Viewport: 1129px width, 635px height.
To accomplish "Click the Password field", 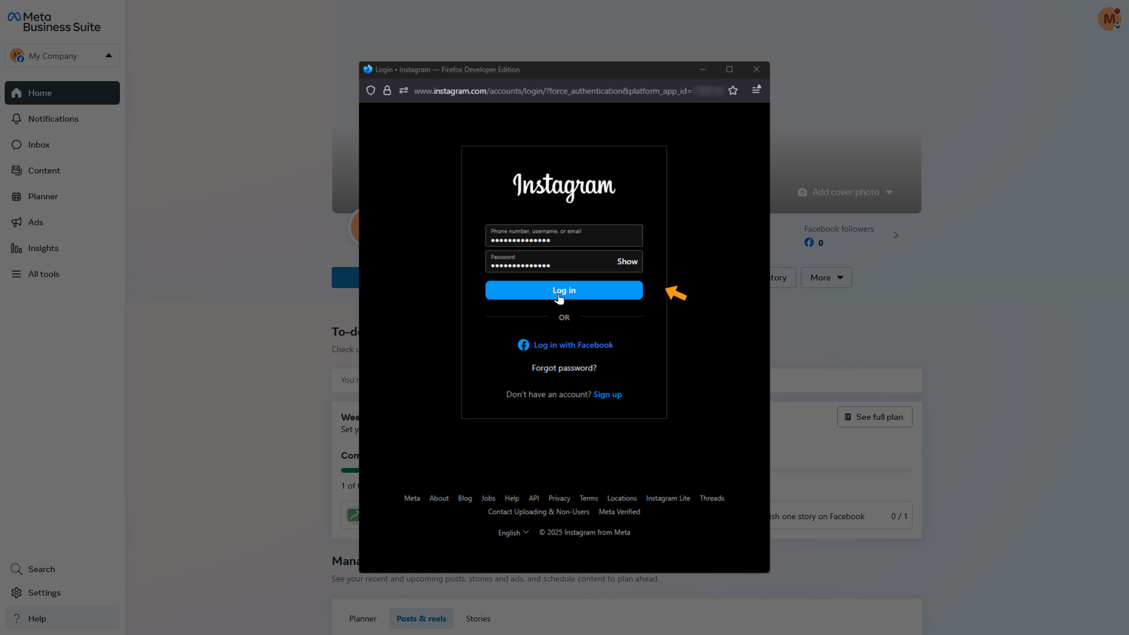I will (564, 261).
